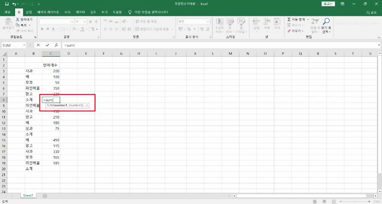
Task: Open Format as Table icon
Action: (230, 22)
